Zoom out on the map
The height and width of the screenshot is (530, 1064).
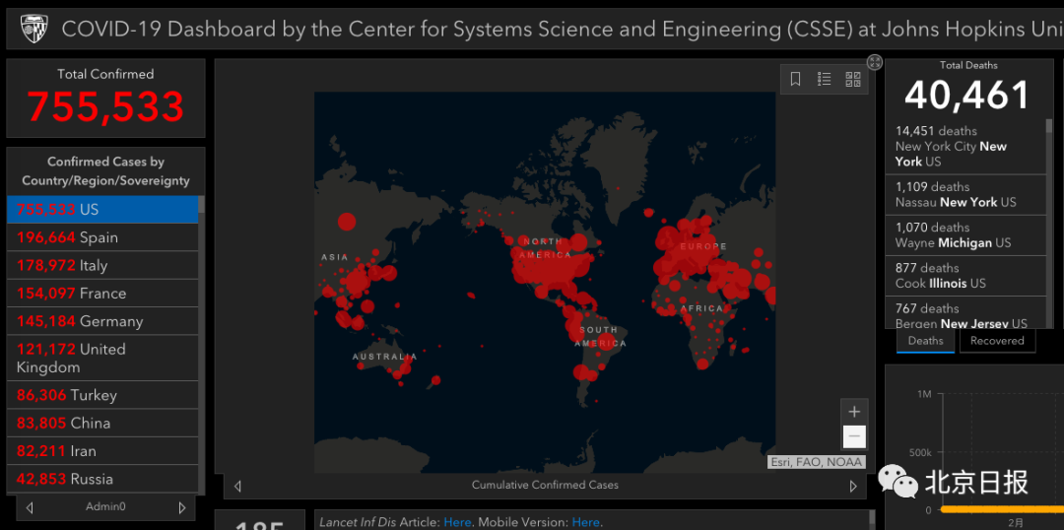854,436
